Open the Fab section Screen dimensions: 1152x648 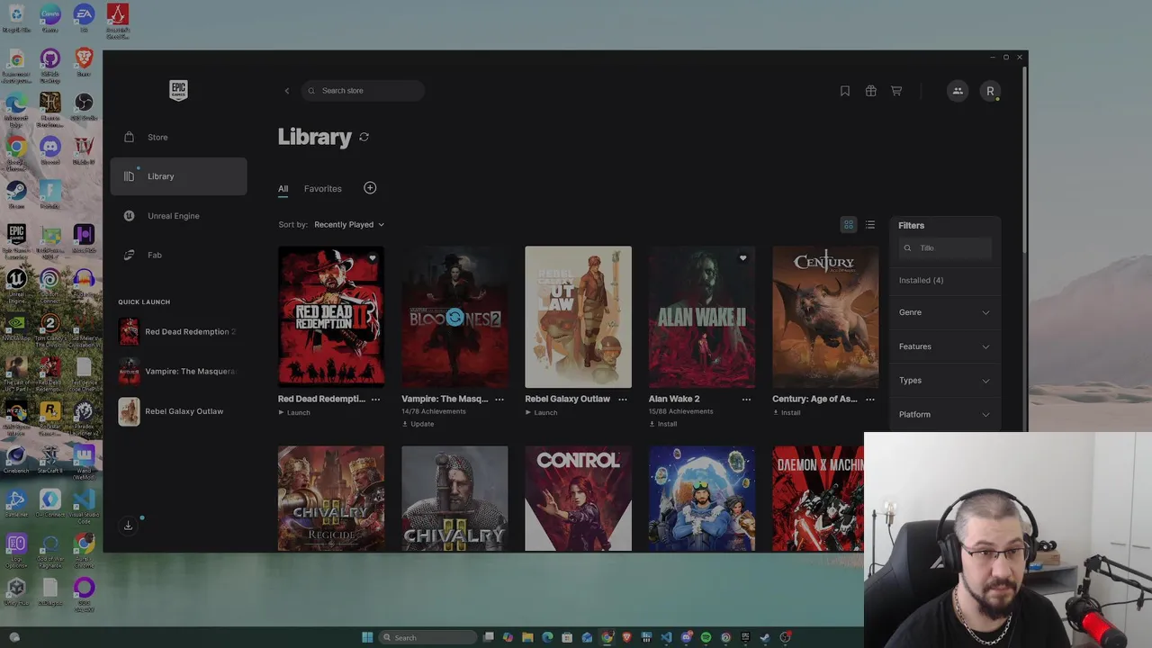click(x=178, y=255)
